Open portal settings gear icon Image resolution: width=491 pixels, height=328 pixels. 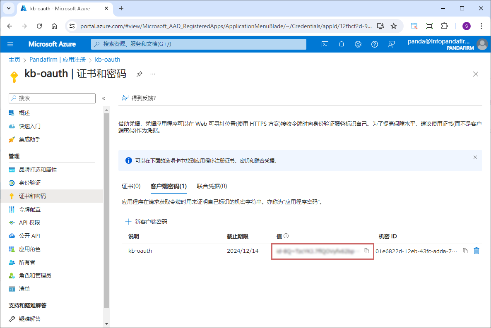(x=358, y=44)
